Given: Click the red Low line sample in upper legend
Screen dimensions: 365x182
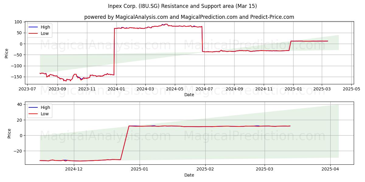Looking at the screenshot, I should (33, 34).
